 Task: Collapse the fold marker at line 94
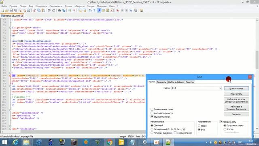tap(10, 86)
